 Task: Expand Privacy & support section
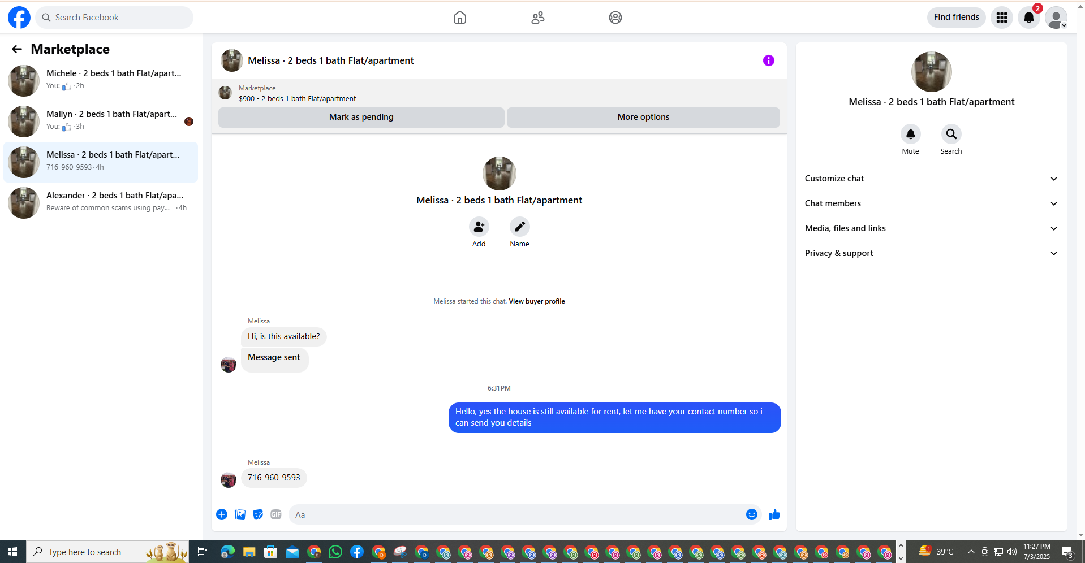click(932, 253)
